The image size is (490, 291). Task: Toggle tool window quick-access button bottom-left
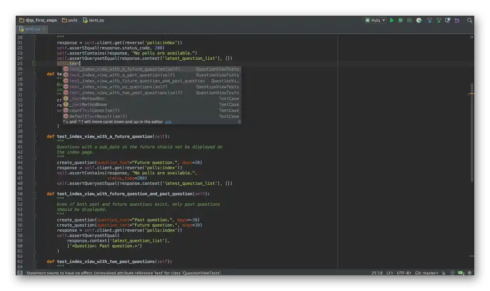[20, 272]
